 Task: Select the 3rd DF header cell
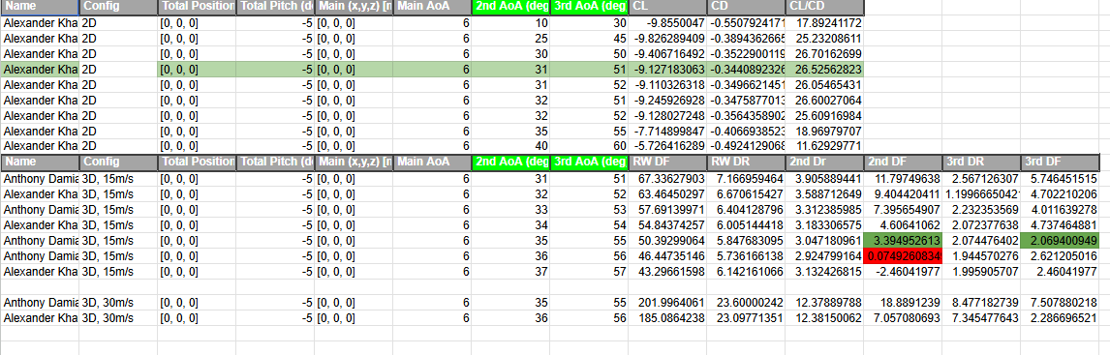click(1060, 163)
